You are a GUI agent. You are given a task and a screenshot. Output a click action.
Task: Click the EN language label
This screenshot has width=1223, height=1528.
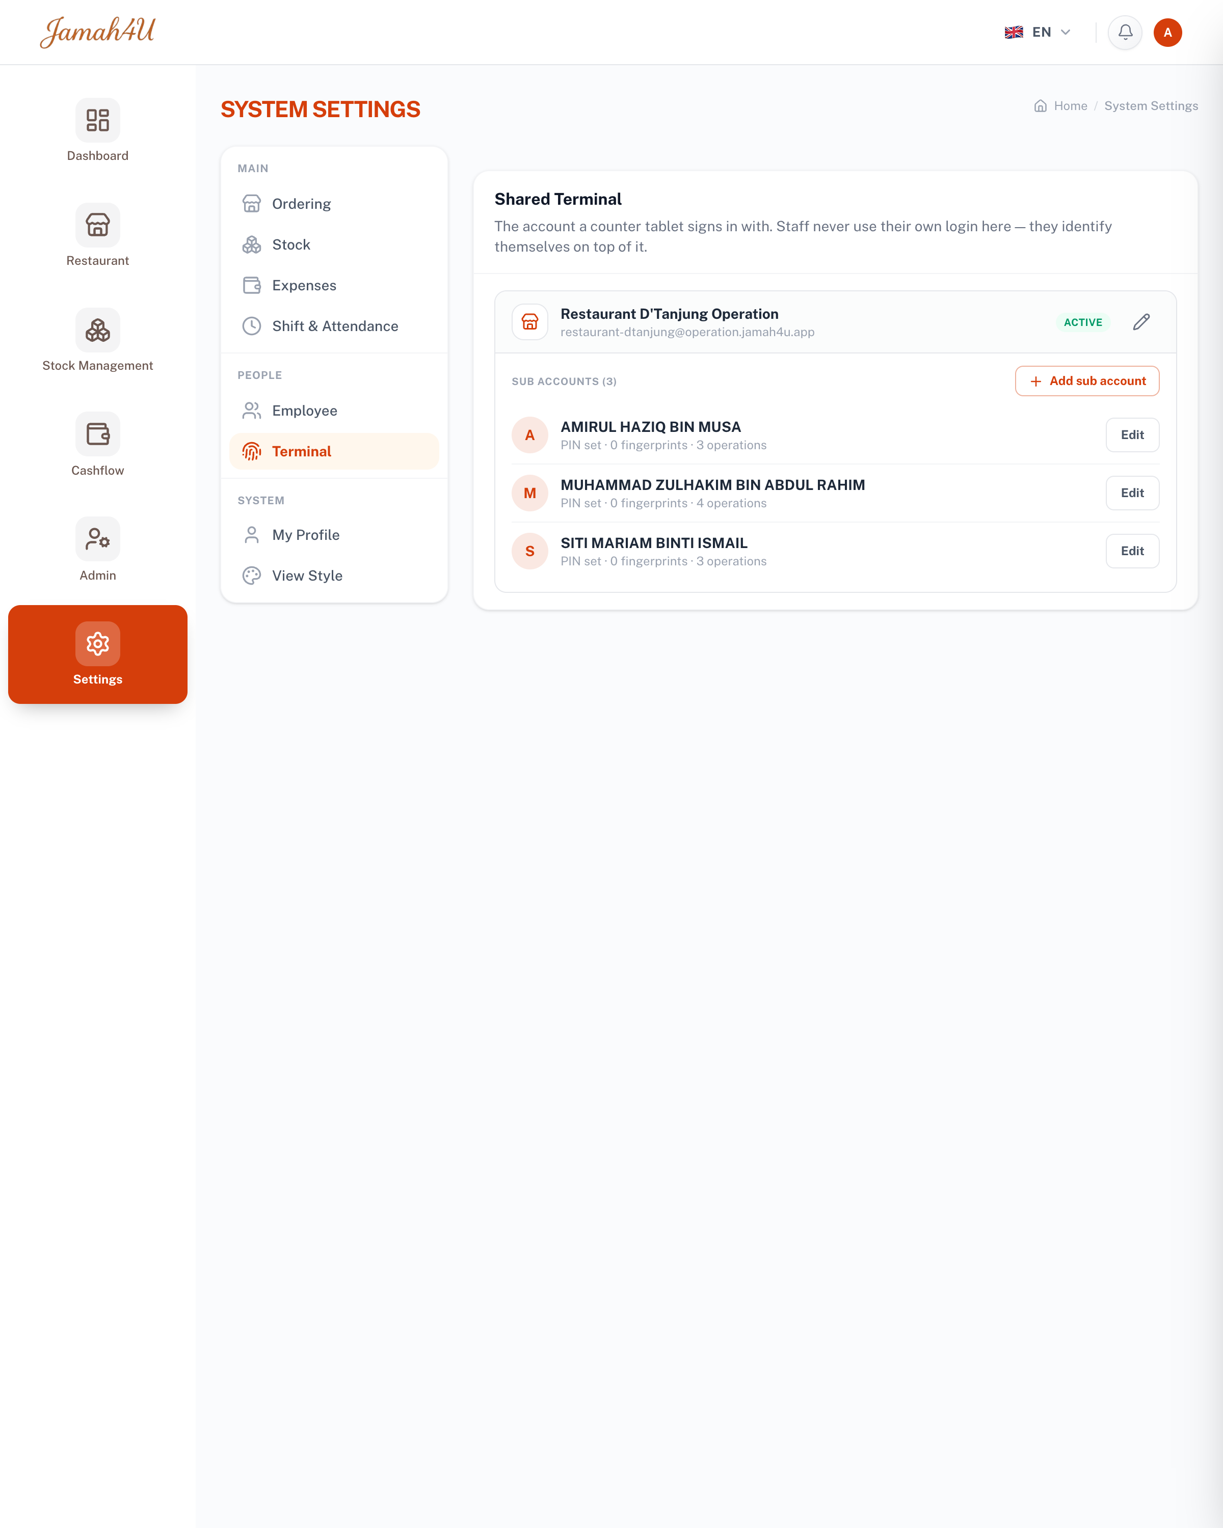(1042, 33)
